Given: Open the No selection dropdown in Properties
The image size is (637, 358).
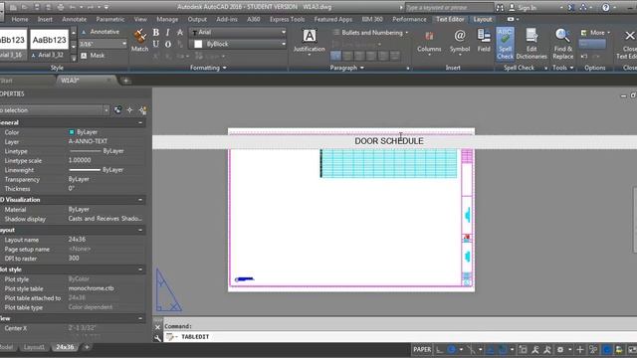Looking at the screenshot, I should click(55, 110).
